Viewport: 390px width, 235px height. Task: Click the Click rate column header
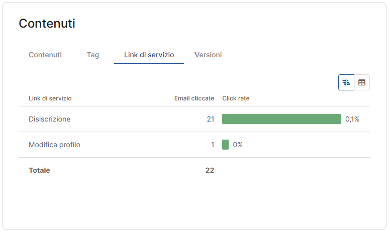point(236,98)
